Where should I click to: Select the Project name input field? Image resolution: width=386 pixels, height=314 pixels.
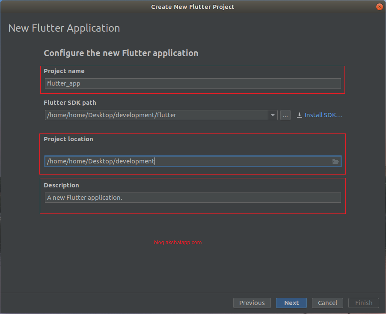click(x=193, y=83)
